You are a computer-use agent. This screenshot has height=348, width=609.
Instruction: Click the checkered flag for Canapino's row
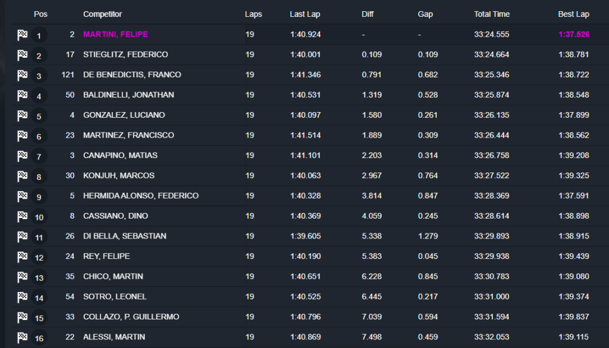pyautogui.click(x=22, y=156)
